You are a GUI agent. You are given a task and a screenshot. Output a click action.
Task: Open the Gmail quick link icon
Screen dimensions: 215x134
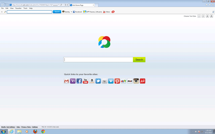pos(66,81)
